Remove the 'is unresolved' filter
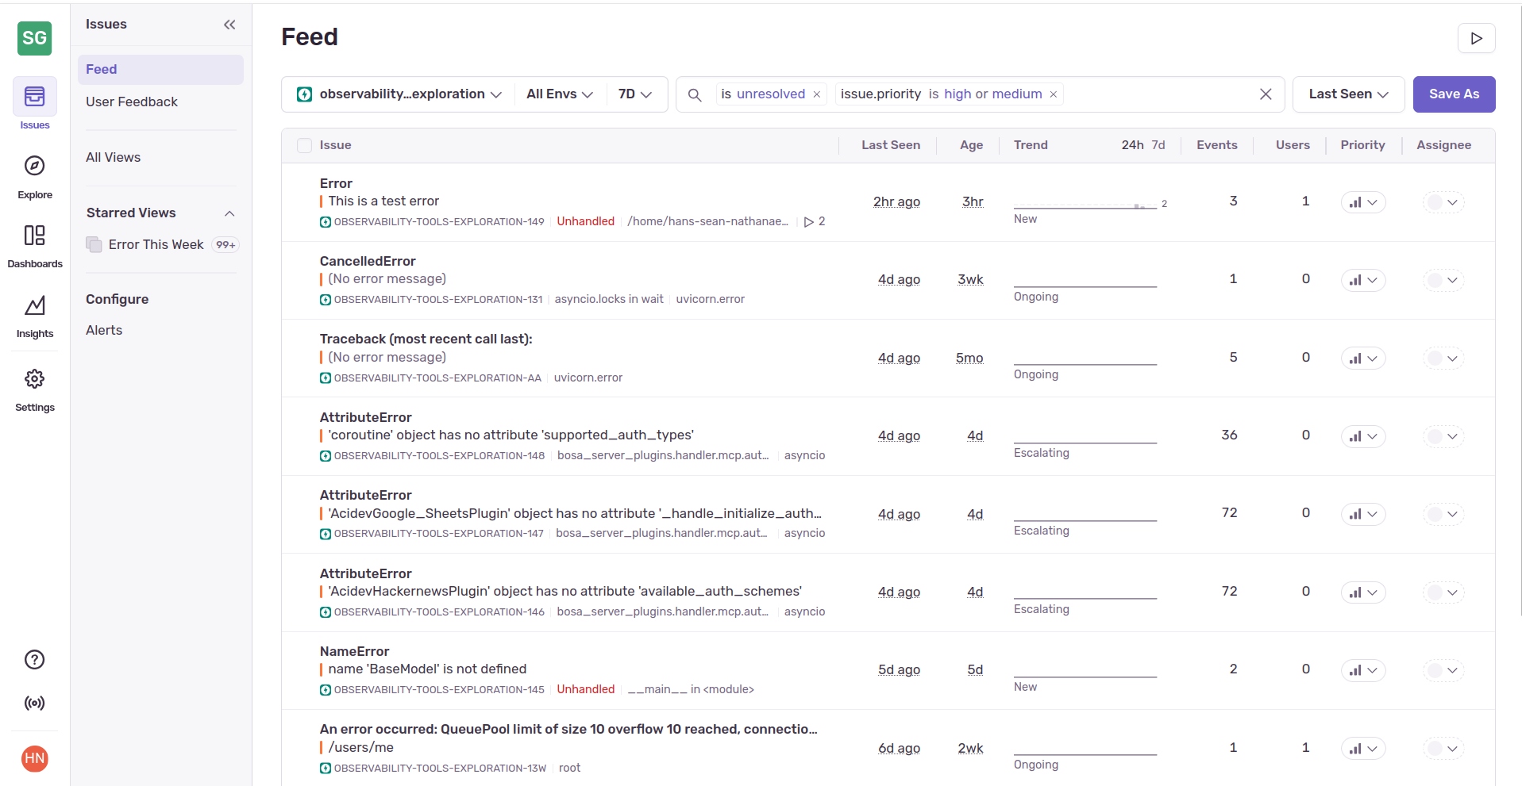Screen dimensions: 1522x786 tap(816, 94)
